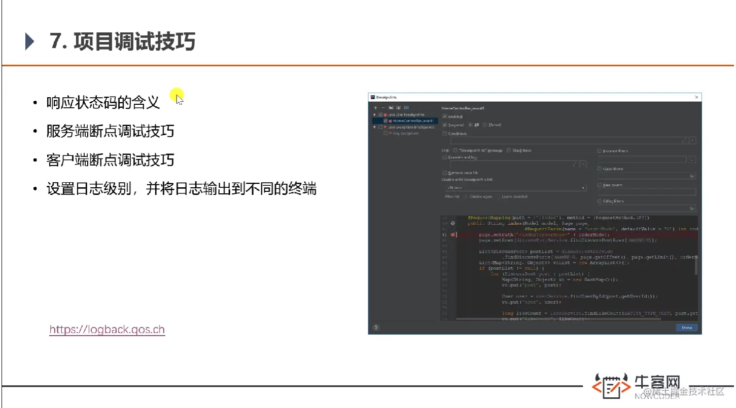Enable the Condition checkbox

(x=444, y=134)
